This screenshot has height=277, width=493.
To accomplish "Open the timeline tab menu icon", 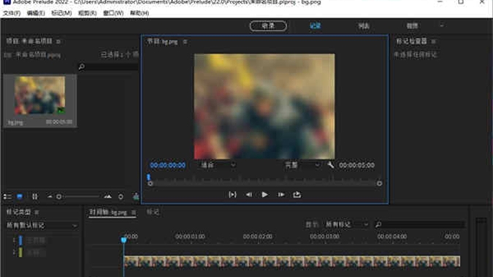I will (x=134, y=212).
